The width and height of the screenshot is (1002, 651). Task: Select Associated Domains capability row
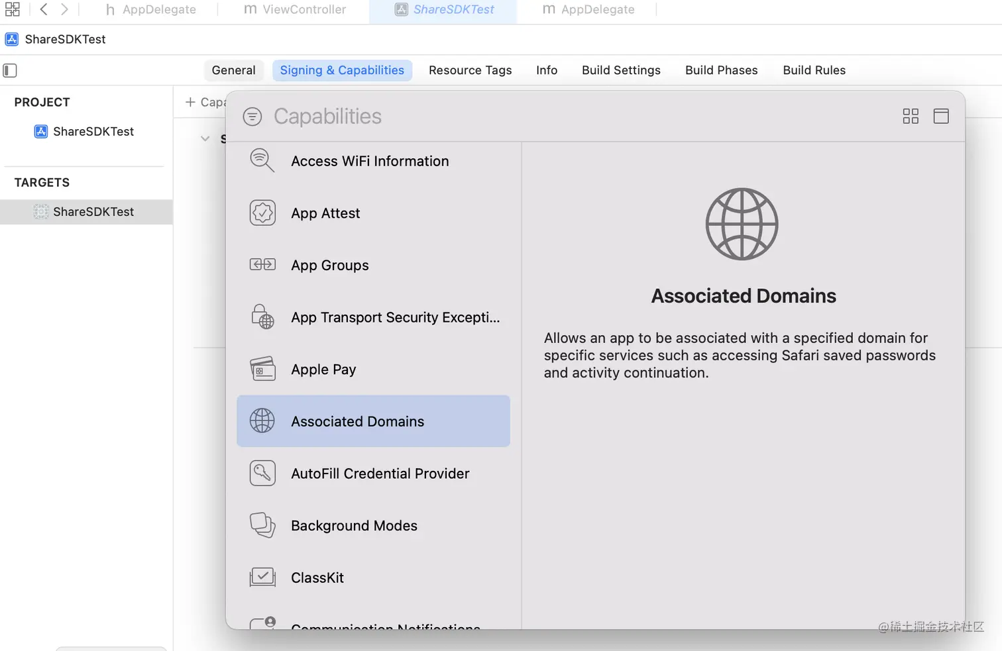pos(374,421)
